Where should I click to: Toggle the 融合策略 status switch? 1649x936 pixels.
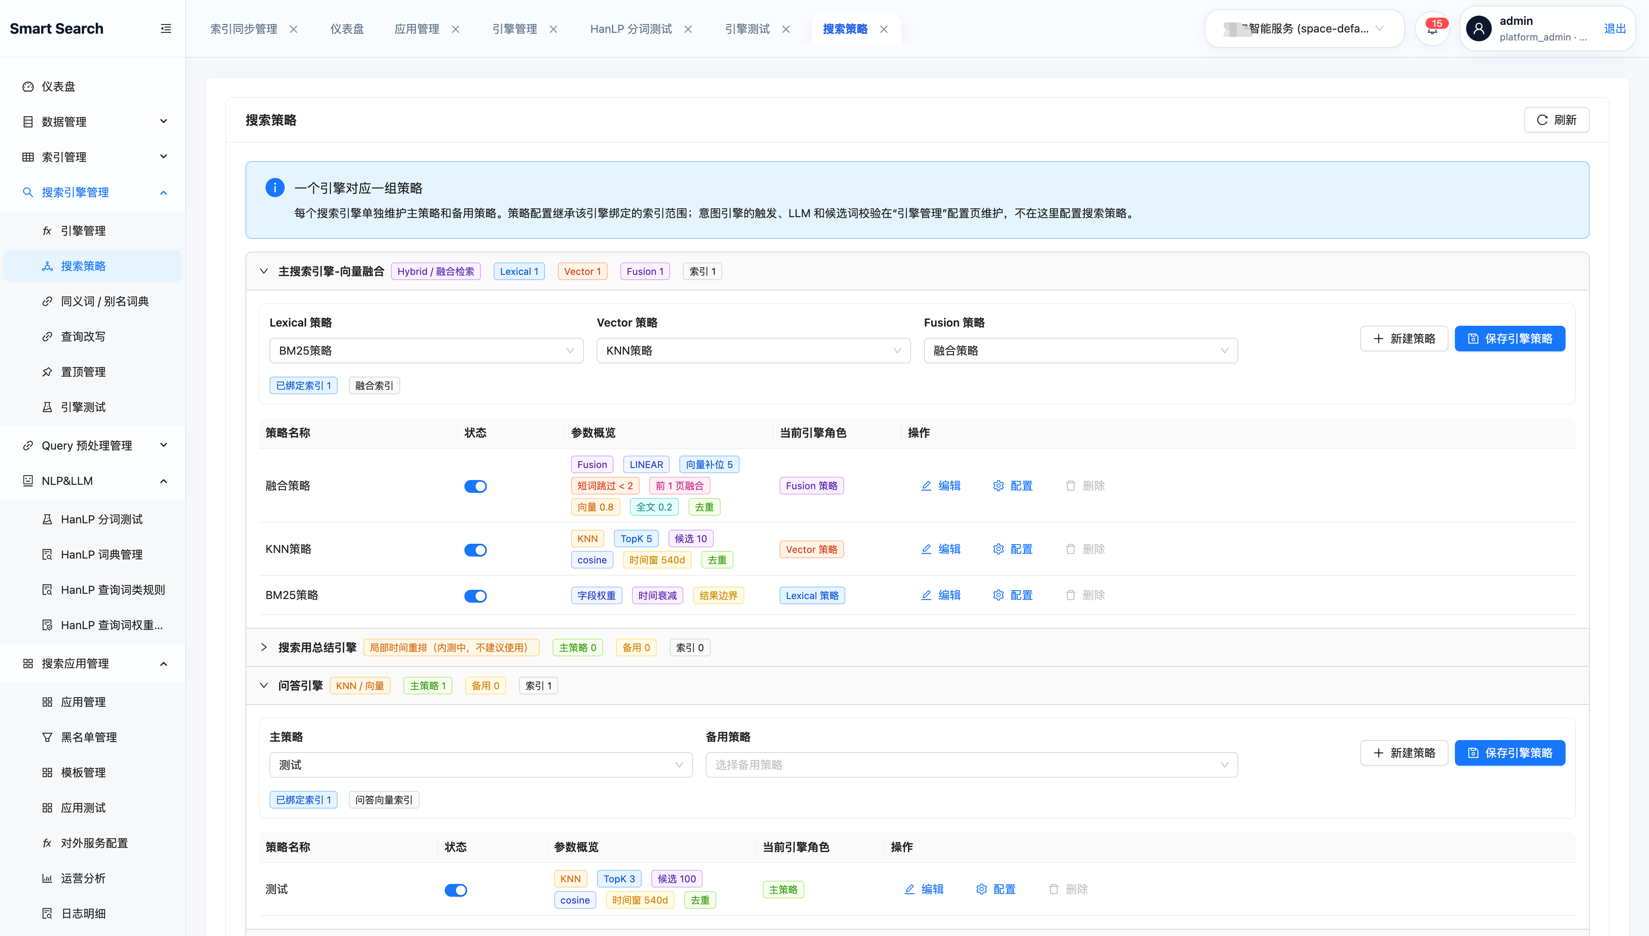[476, 487]
